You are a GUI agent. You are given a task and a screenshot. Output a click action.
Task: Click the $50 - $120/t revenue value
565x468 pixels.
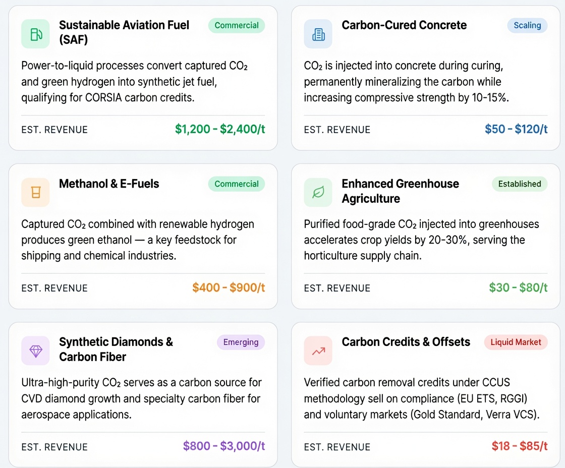pyautogui.click(x=516, y=129)
